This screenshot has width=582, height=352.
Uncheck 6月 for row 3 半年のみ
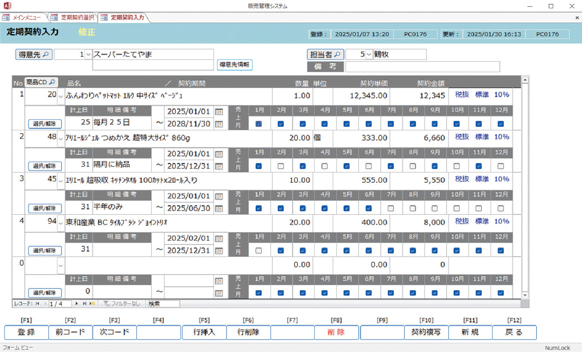tap(369, 208)
